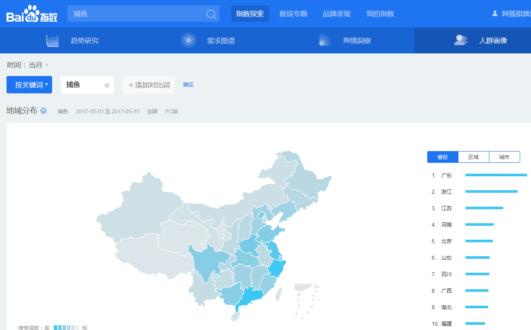Open the 数说专题 menu item

pos(293,14)
